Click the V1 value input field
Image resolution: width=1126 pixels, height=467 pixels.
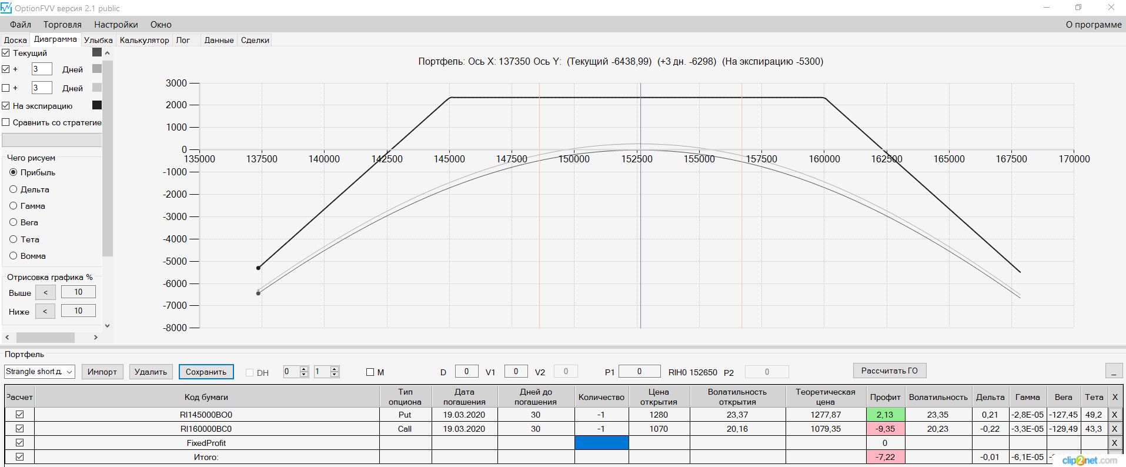coord(516,371)
